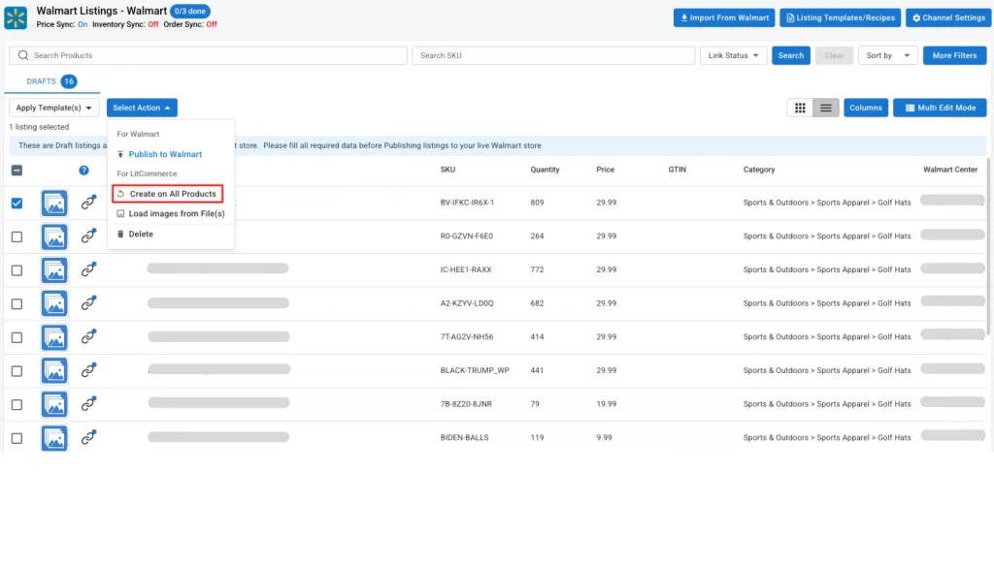Click the image thumbnail for SKU IC-HEE1-RAXX

54,270
